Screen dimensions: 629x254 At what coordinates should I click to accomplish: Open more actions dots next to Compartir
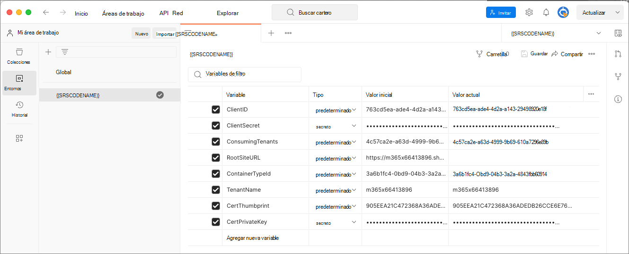[592, 54]
